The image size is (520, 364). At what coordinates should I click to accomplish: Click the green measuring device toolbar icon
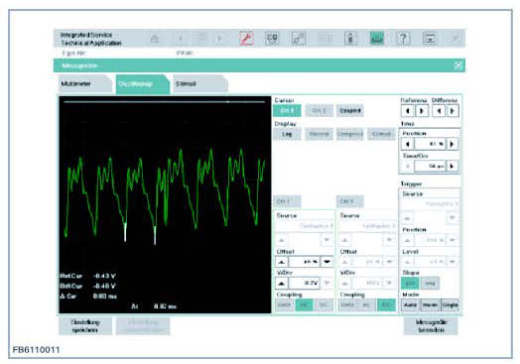tap(377, 38)
